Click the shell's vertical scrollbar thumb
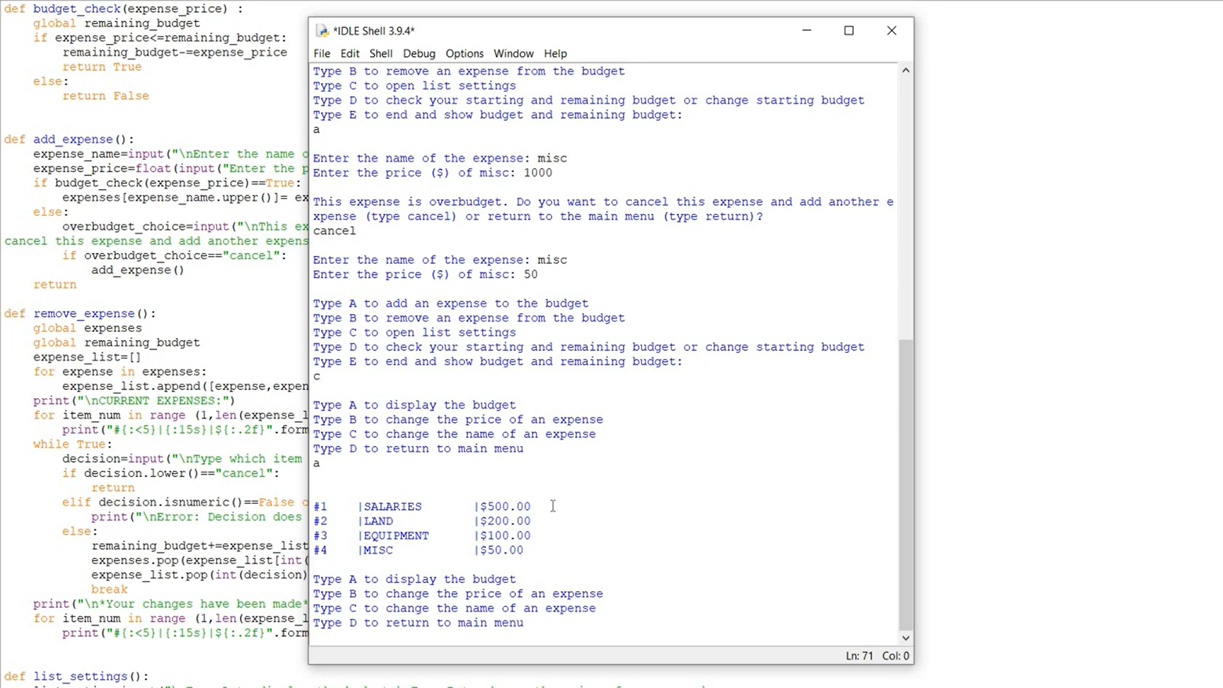This screenshot has height=688, width=1223. [x=905, y=484]
